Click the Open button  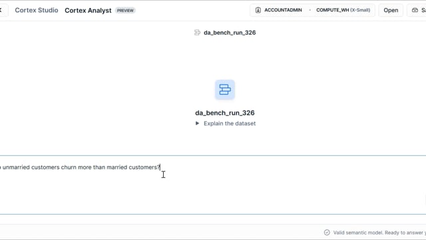click(391, 11)
